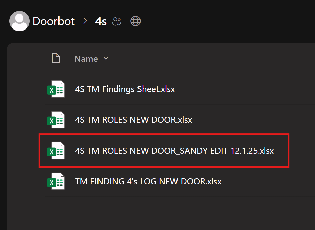Viewport: 315px width, 230px height.
Task: Click the Doorbot user avatar icon
Action: tap(19, 21)
